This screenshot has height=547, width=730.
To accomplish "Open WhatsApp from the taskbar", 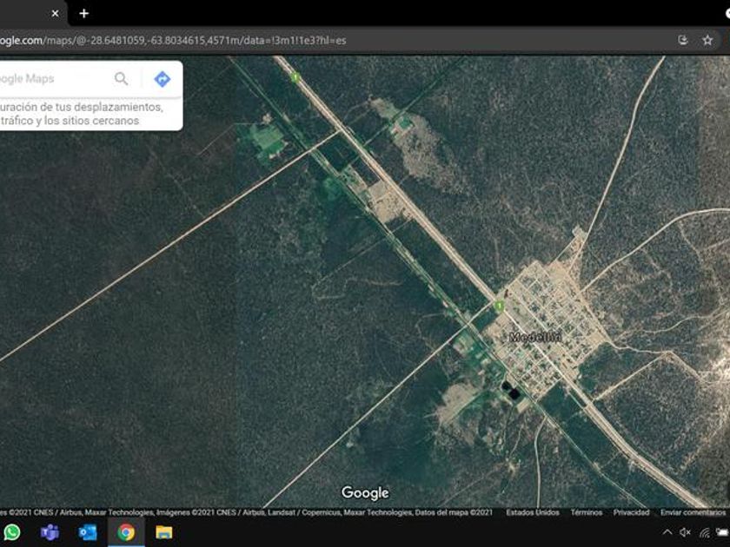I will pyautogui.click(x=12, y=532).
